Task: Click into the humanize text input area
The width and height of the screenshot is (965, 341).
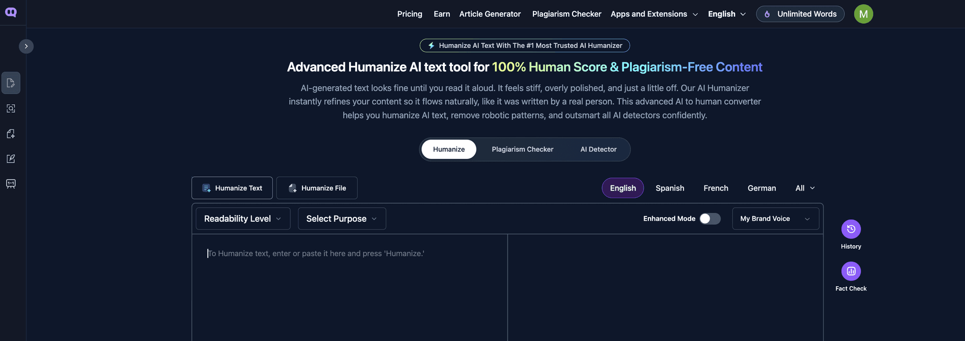Action: point(350,288)
